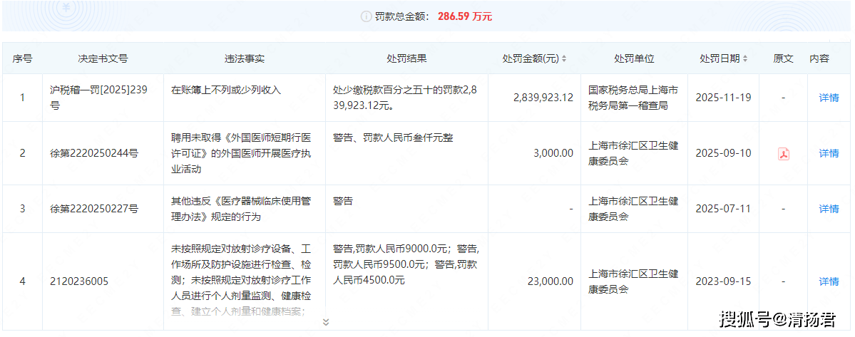Click the info icon beside 罚款总金额
Viewport: 855px width, 337px height.
pos(366,16)
